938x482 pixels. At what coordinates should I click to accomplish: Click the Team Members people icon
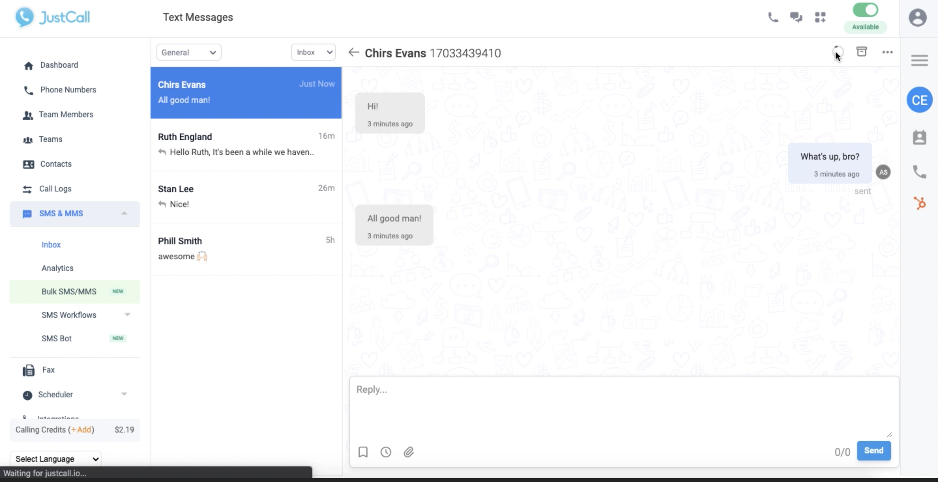pyautogui.click(x=28, y=115)
